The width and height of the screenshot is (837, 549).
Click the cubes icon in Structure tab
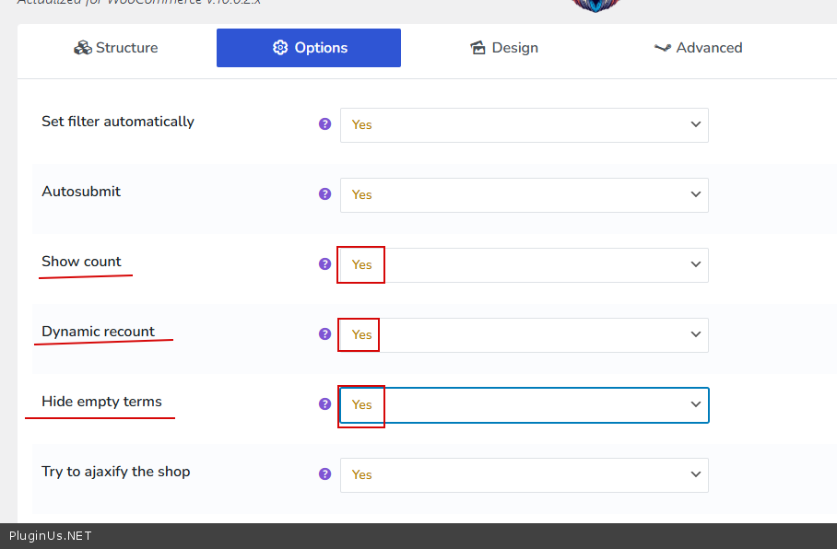(x=83, y=48)
